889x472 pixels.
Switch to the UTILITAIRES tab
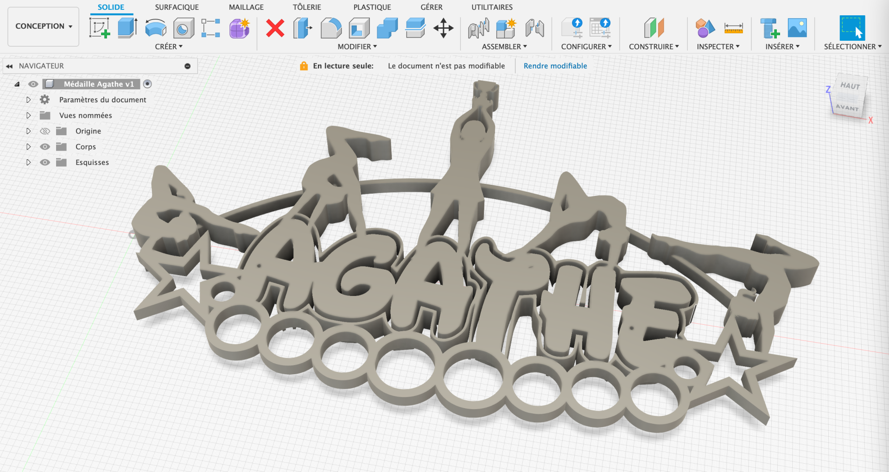tap(492, 7)
